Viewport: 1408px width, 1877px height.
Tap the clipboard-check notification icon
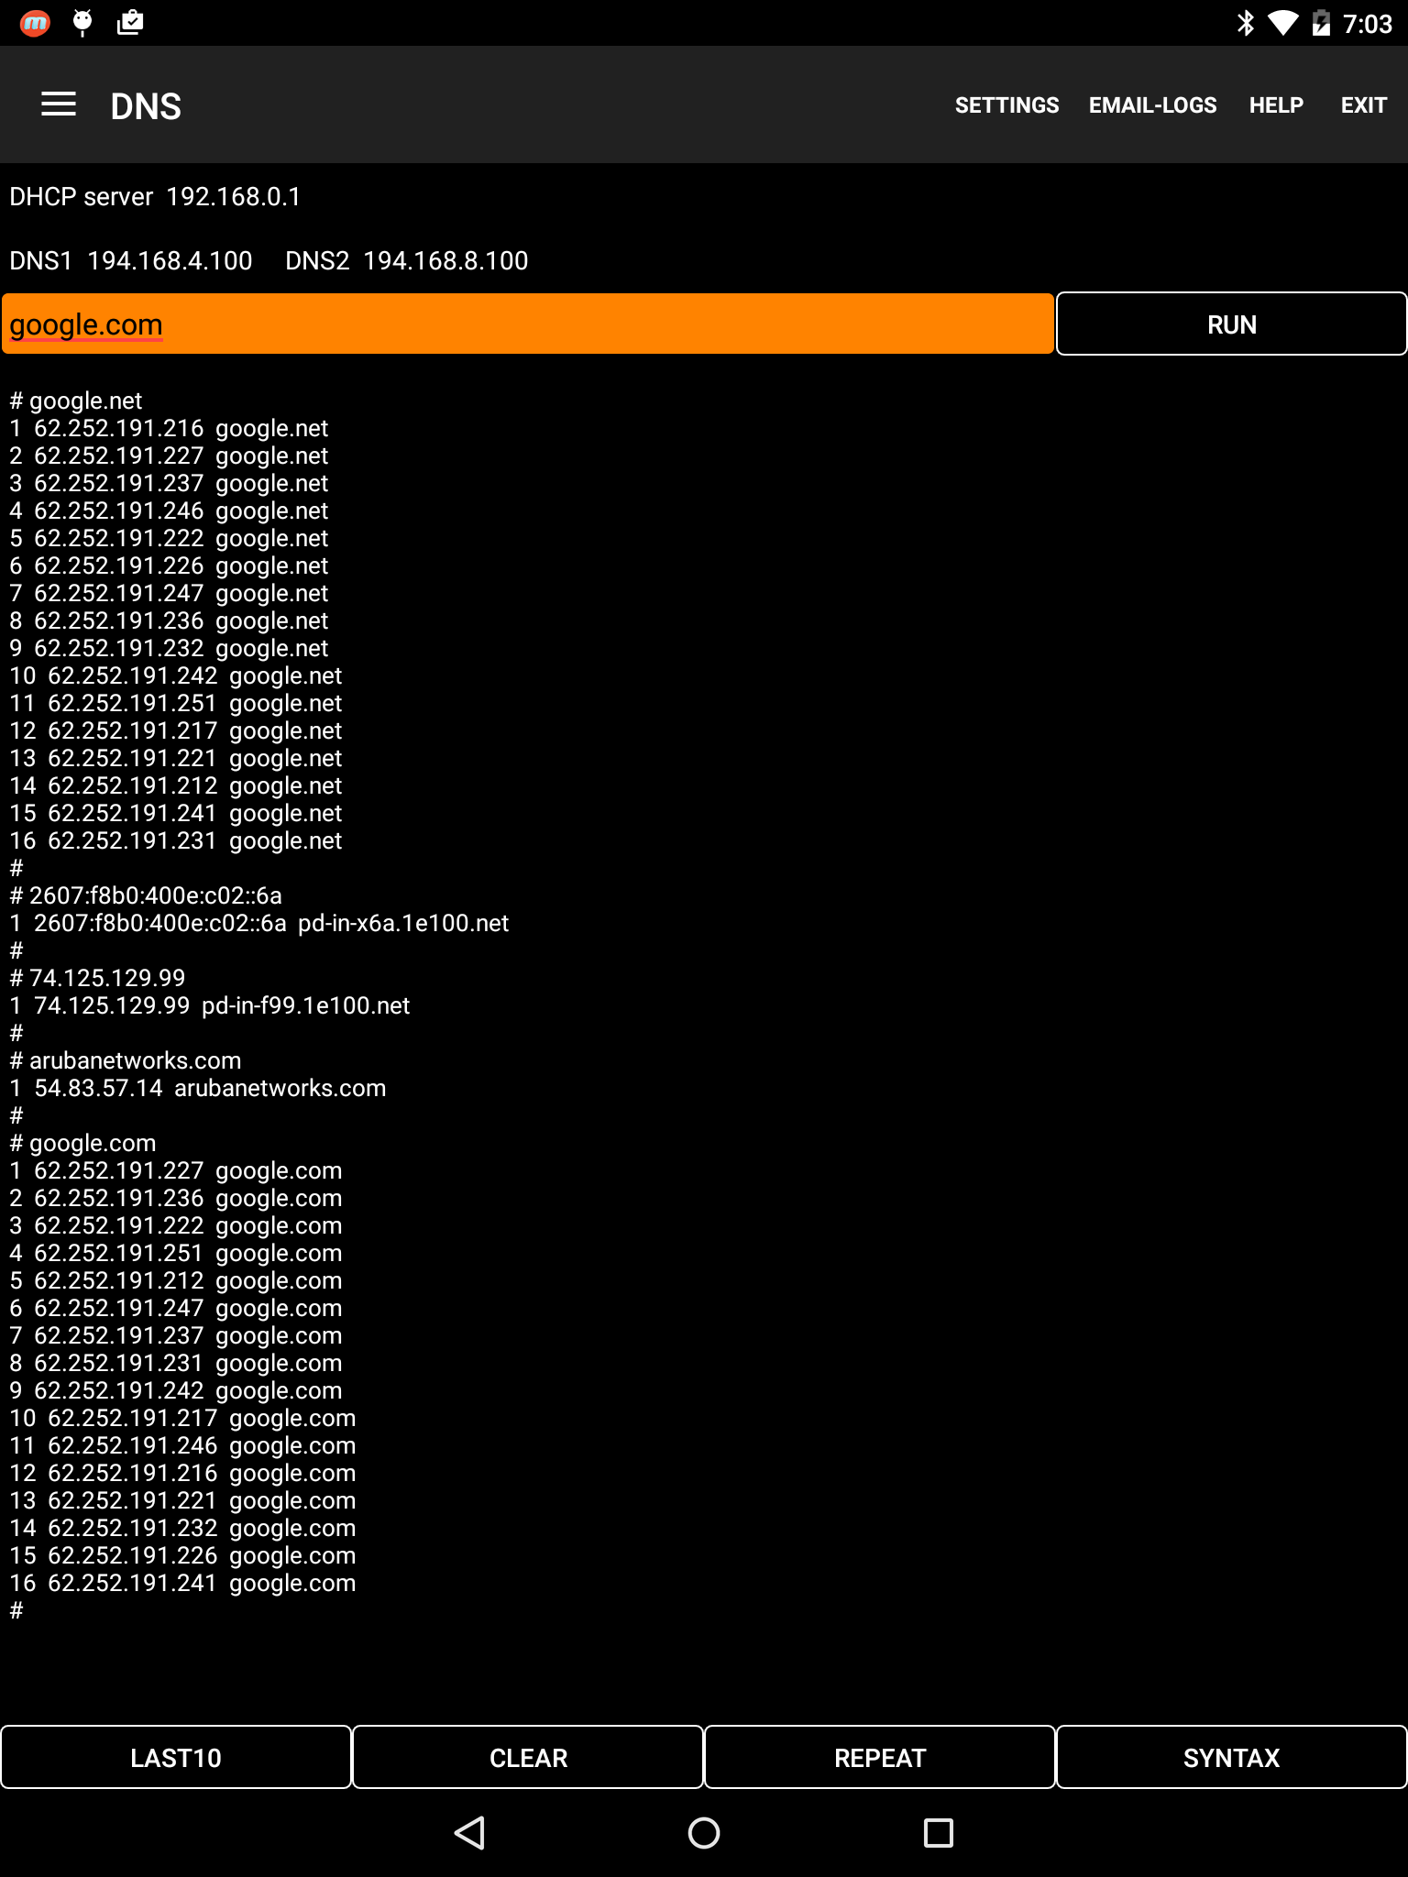click(x=130, y=23)
